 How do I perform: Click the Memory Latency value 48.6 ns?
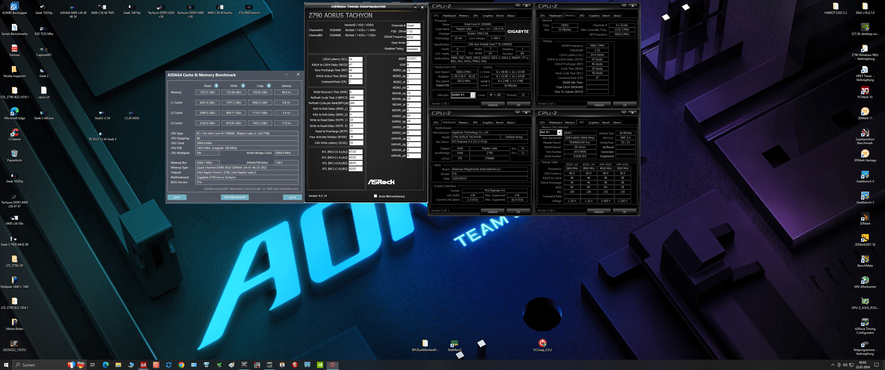click(x=286, y=92)
